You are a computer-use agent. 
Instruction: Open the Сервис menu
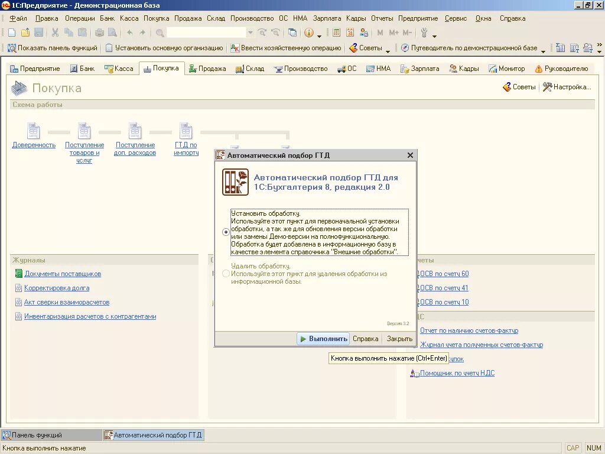pos(456,18)
